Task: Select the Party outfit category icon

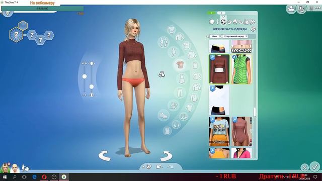Action: [x=235, y=22]
